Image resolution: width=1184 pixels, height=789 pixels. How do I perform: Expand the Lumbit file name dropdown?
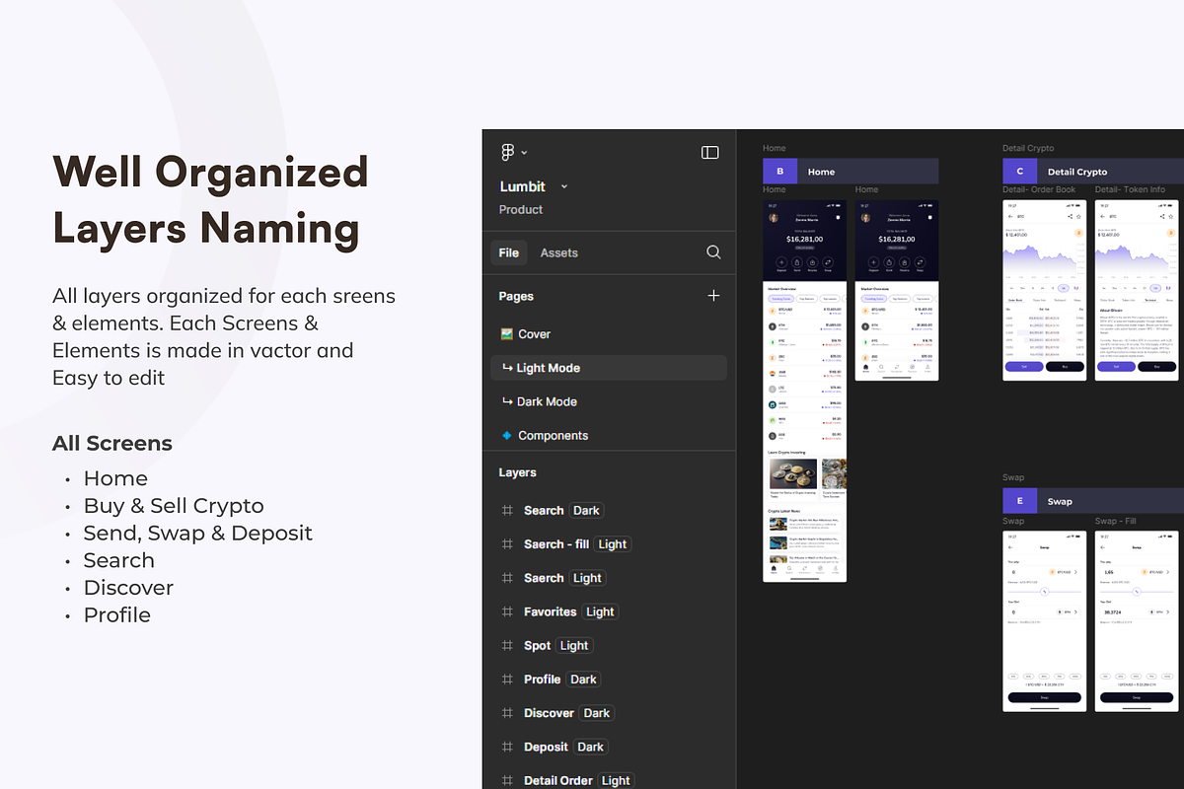pyautogui.click(x=564, y=186)
